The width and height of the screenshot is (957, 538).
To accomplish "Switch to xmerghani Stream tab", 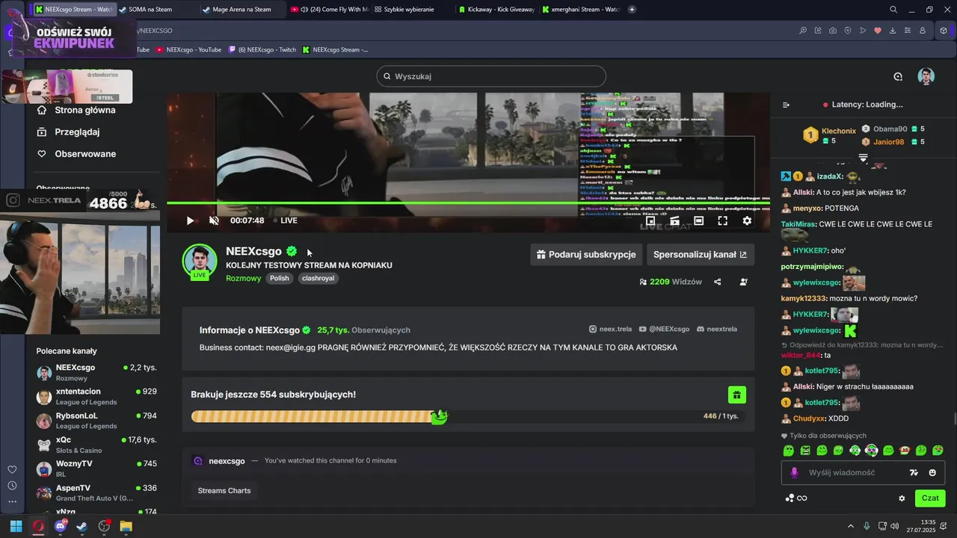I will 580,10.
